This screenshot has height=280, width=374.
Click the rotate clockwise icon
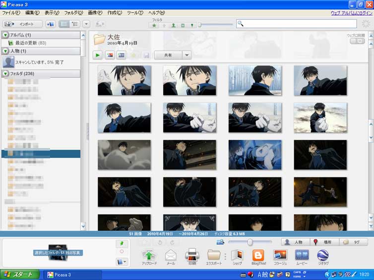[172, 242]
